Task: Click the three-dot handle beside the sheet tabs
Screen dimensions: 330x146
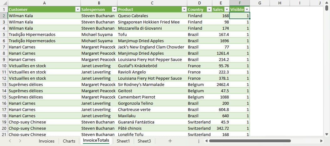Action: 199,141
